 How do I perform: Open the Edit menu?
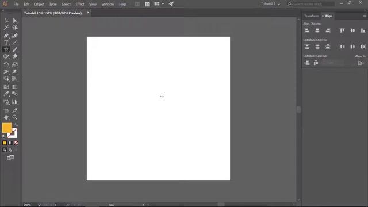tap(26, 4)
